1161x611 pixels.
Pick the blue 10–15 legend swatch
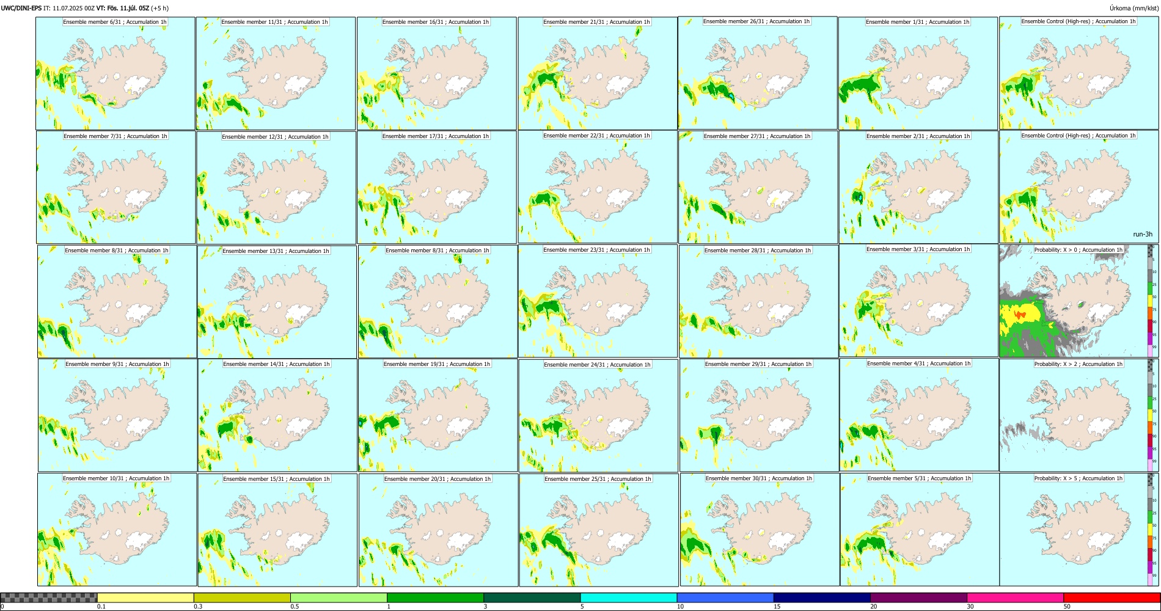[725, 598]
